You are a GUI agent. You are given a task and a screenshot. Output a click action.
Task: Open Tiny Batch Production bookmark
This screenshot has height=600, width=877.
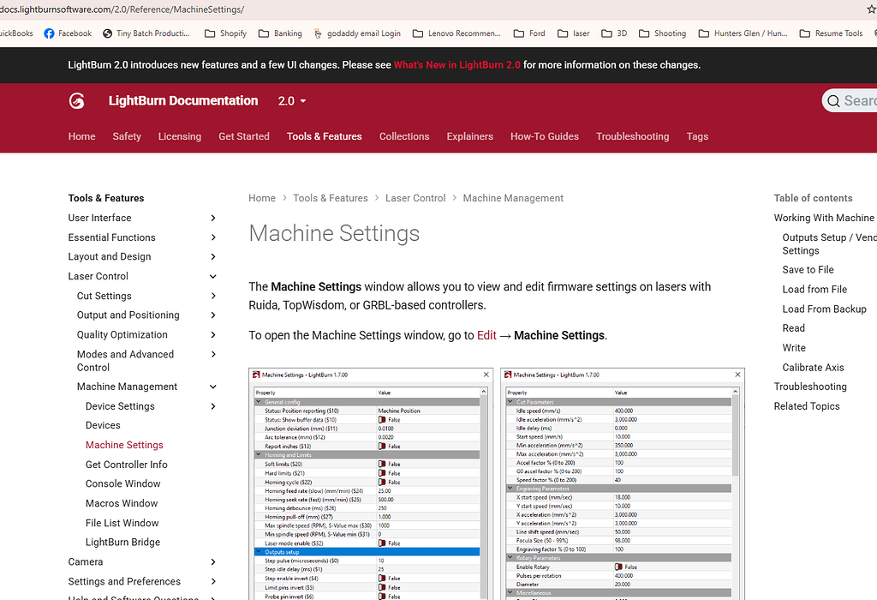146,33
